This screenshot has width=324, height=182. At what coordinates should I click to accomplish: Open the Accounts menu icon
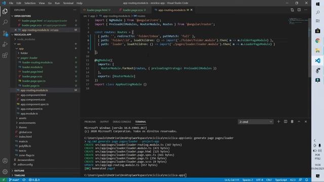5,161
